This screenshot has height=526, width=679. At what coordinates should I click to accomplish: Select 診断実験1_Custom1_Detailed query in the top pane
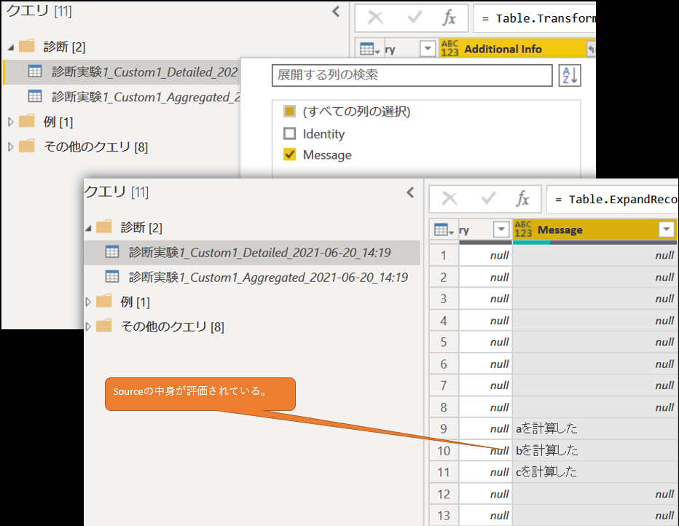point(121,72)
